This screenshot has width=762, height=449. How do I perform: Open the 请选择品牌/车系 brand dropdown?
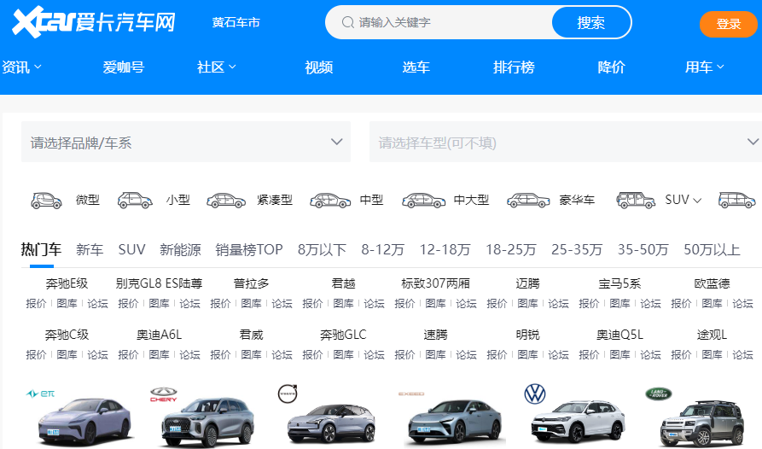186,142
